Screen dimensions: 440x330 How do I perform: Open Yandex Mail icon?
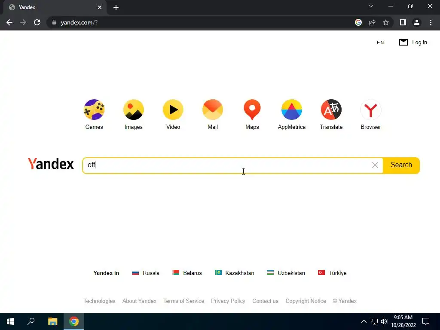(x=213, y=110)
